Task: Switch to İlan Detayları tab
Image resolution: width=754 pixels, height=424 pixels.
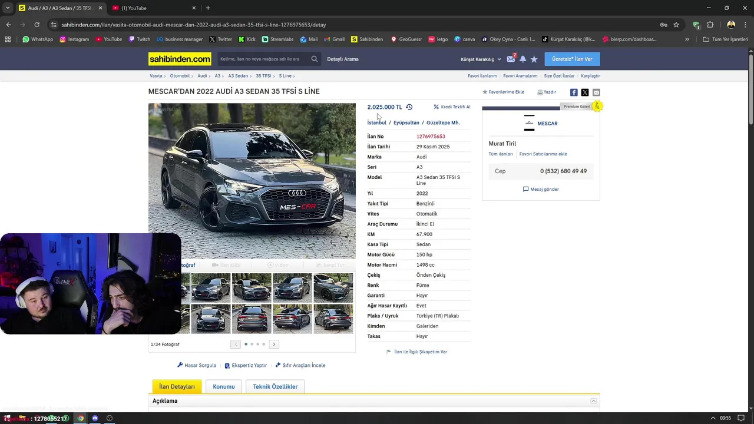Action: coord(177,386)
